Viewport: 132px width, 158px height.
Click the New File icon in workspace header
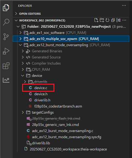[96, 20]
